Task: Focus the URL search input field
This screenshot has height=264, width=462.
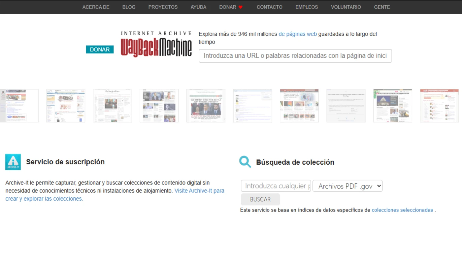Action: tap(295, 56)
